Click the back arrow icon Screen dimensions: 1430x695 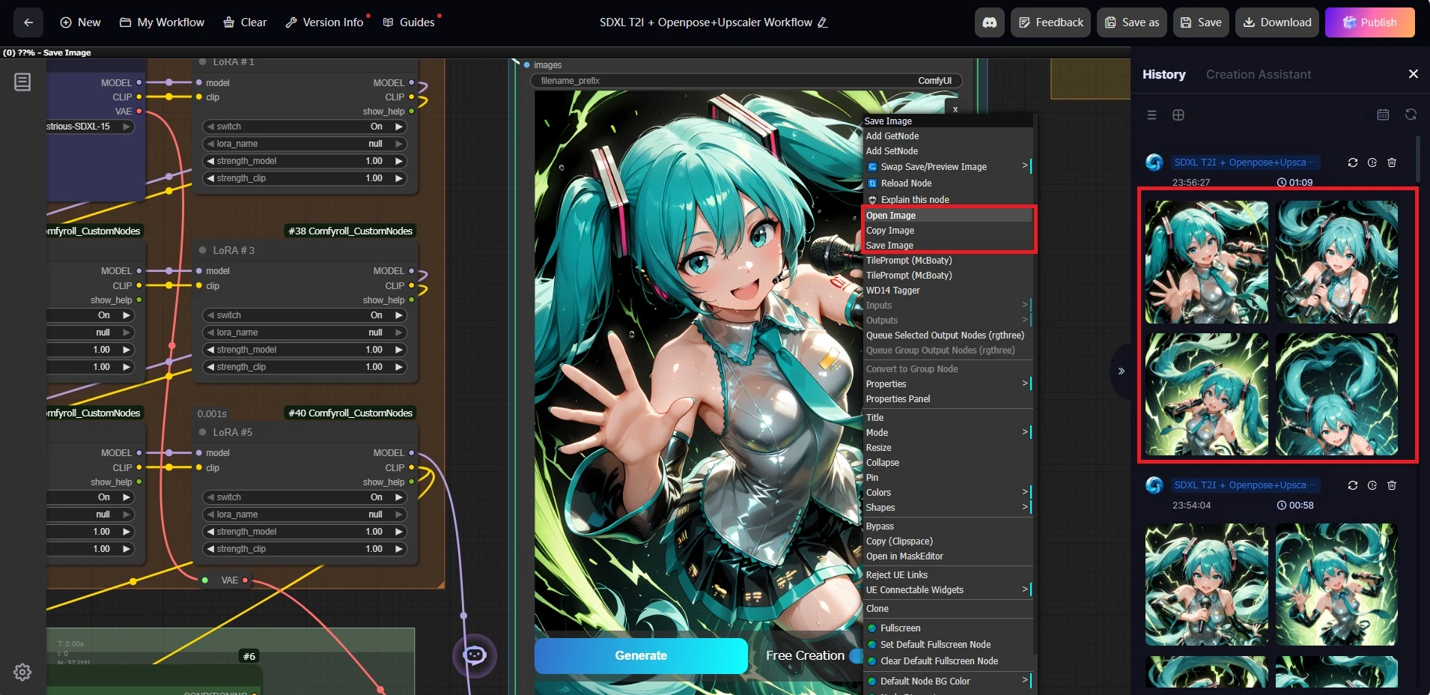click(28, 22)
